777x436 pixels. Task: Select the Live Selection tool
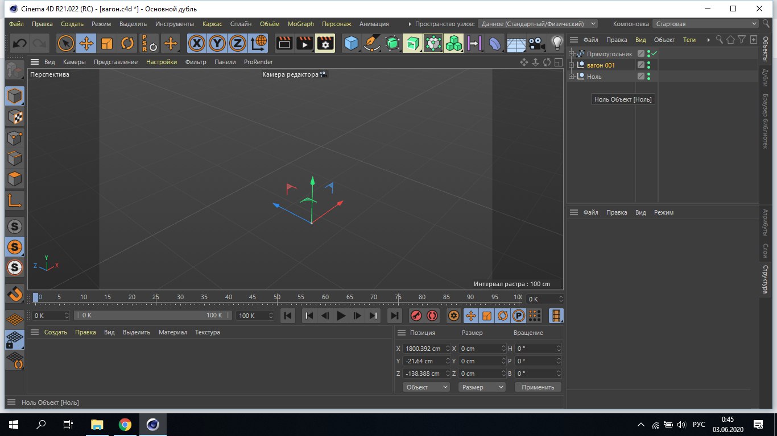pyautogui.click(x=67, y=43)
